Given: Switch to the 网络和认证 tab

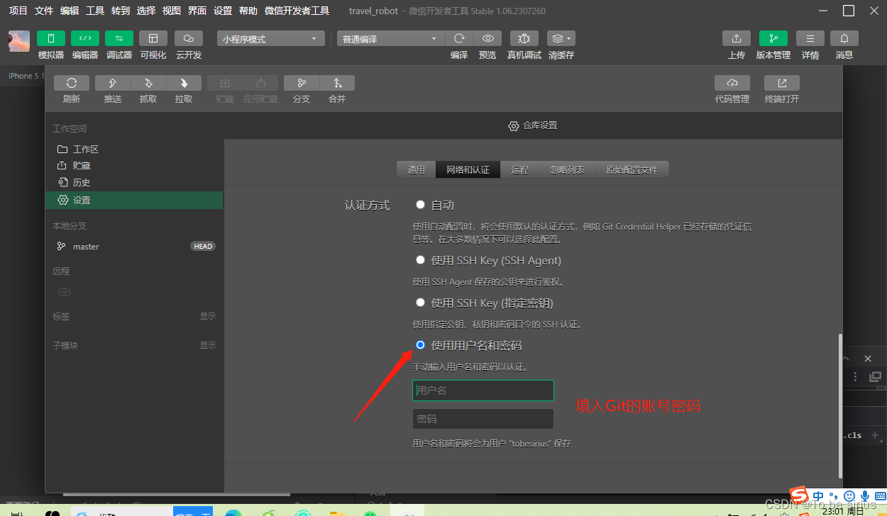Looking at the screenshot, I should click(x=468, y=170).
